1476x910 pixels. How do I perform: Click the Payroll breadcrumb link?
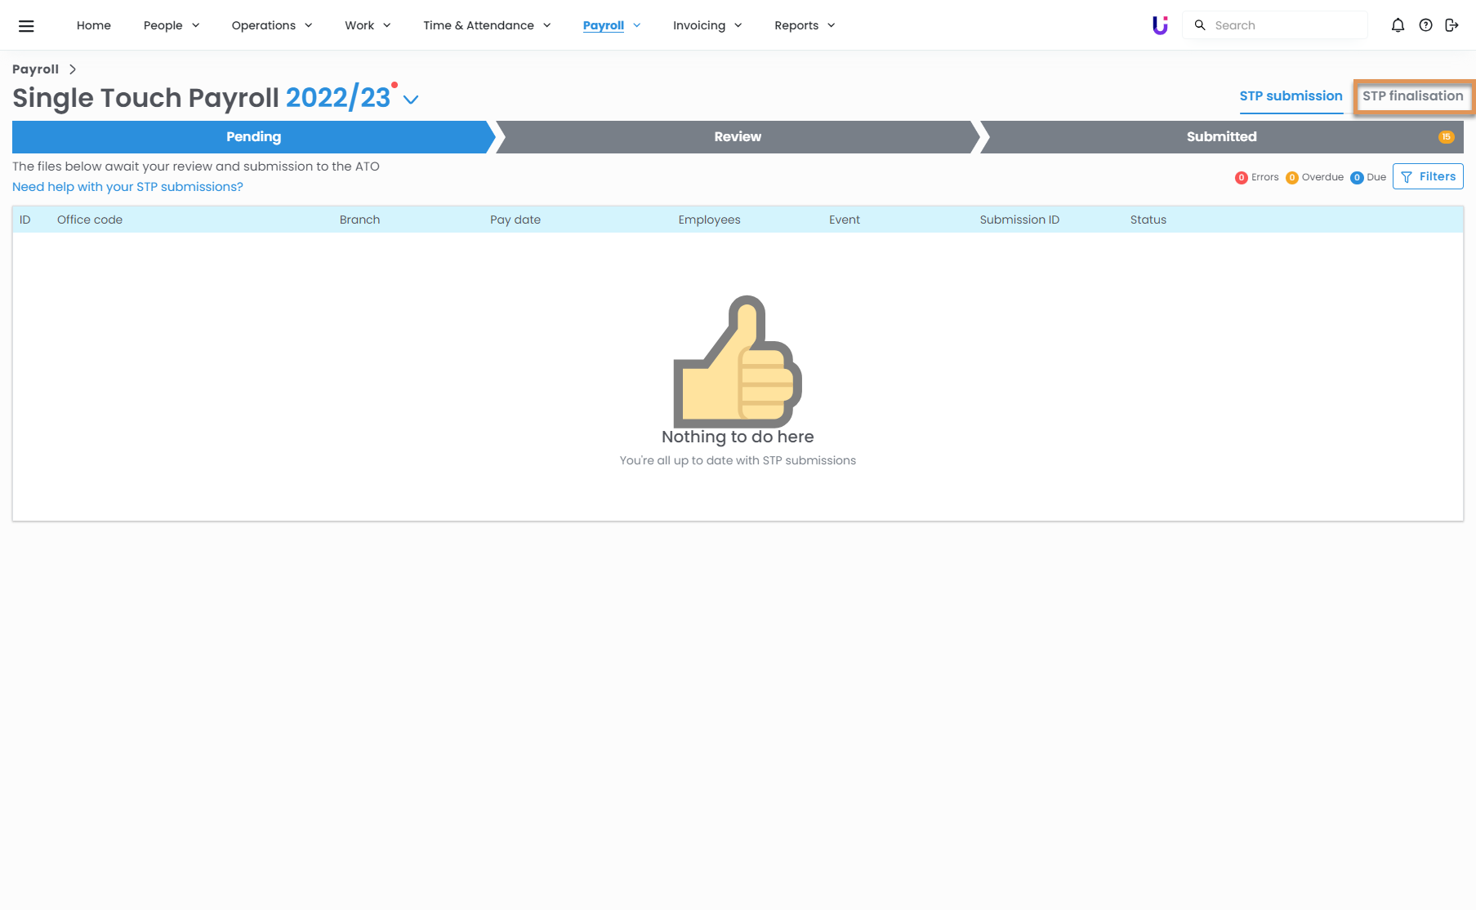[x=35, y=69]
